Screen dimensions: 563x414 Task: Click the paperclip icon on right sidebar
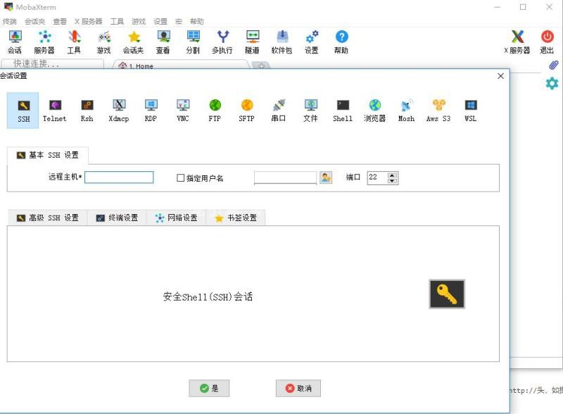click(553, 65)
